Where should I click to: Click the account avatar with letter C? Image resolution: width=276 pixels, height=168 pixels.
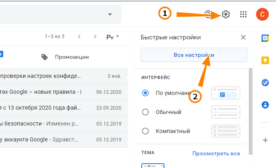click(x=262, y=15)
